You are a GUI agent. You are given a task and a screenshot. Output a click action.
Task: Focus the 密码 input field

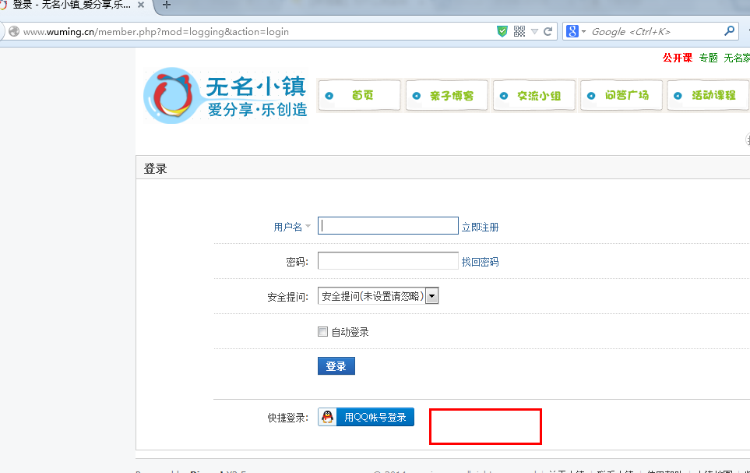coord(388,261)
